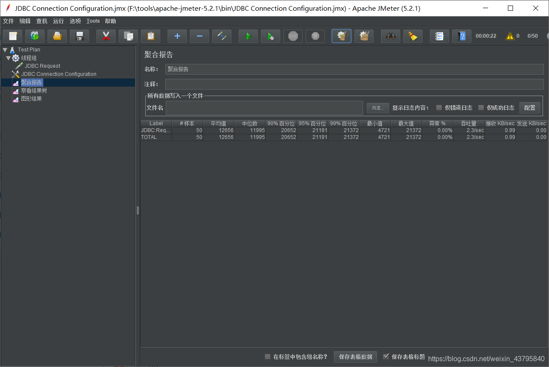Open the 编辑 menu
This screenshot has width=549, height=367.
(x=25, y=21)
